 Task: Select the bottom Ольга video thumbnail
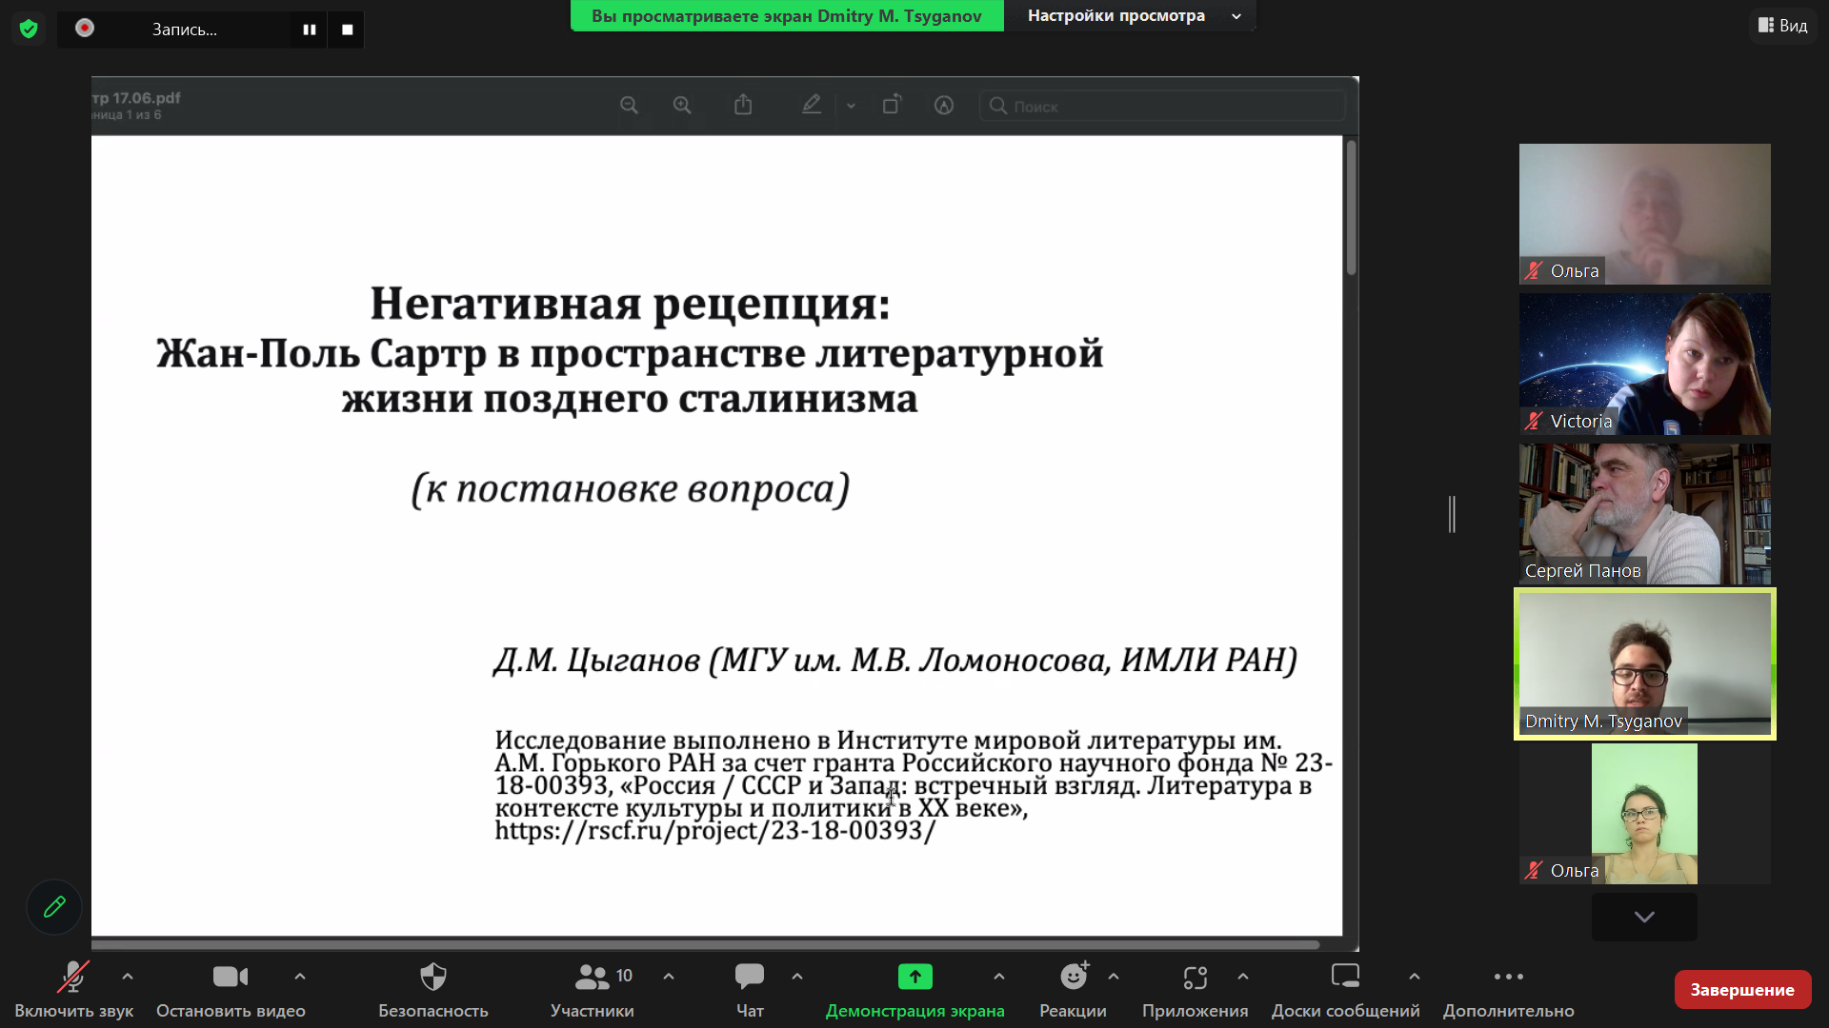coord(1644,814)
